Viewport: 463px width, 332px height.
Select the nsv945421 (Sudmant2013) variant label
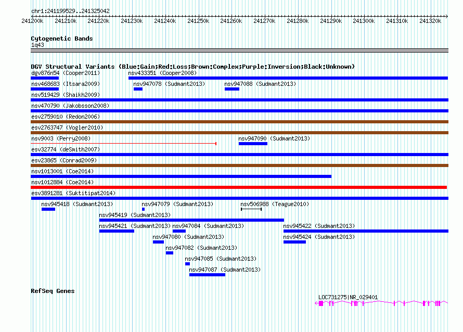coord(135,226)
